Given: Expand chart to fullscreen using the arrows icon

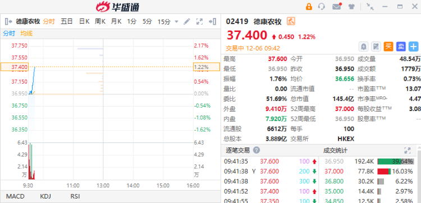Looking at the screenshot, I should [x=199, y=21].
